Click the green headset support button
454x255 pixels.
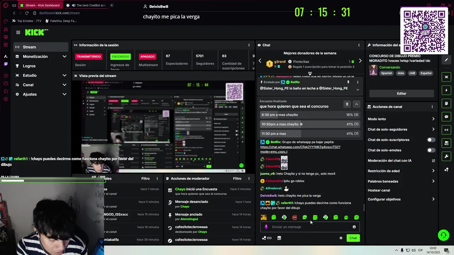click(x=443, y=235)
